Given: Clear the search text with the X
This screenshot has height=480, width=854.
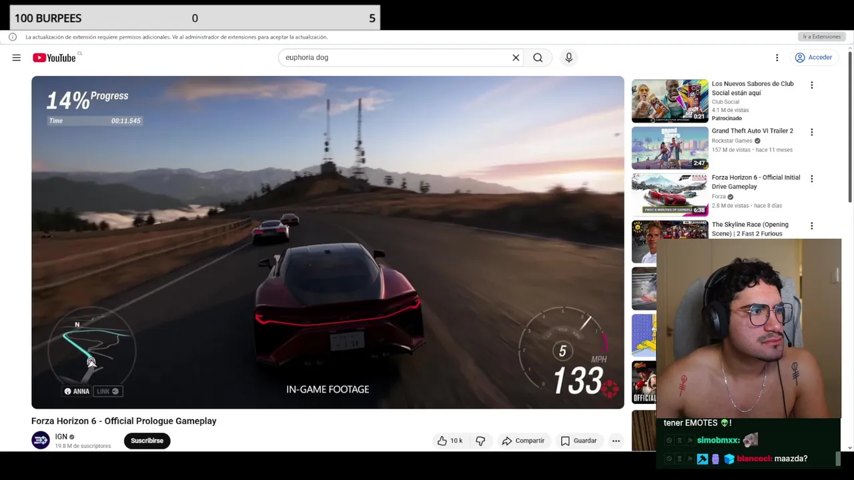Looking at the screenshot, I should (516, 57).
